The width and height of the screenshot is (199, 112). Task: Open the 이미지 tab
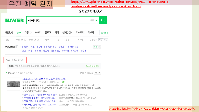pos(38,32)
